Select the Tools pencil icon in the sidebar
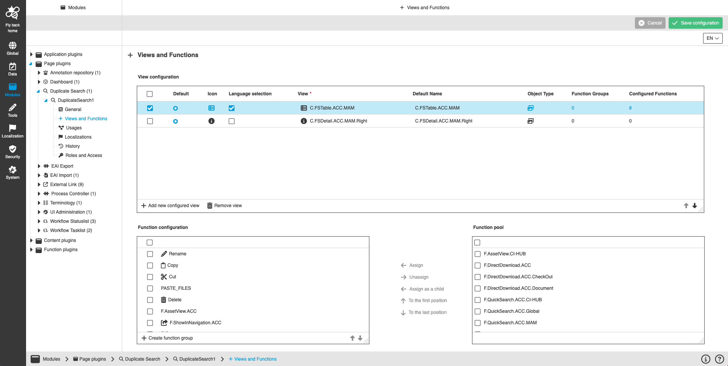 tap(13, 109)
